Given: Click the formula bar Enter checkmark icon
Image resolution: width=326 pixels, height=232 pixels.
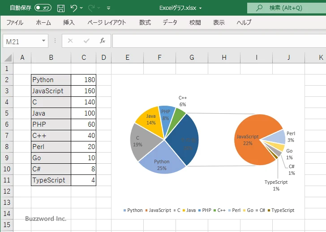Looking at the screenshot, I should tap(86, 41).
